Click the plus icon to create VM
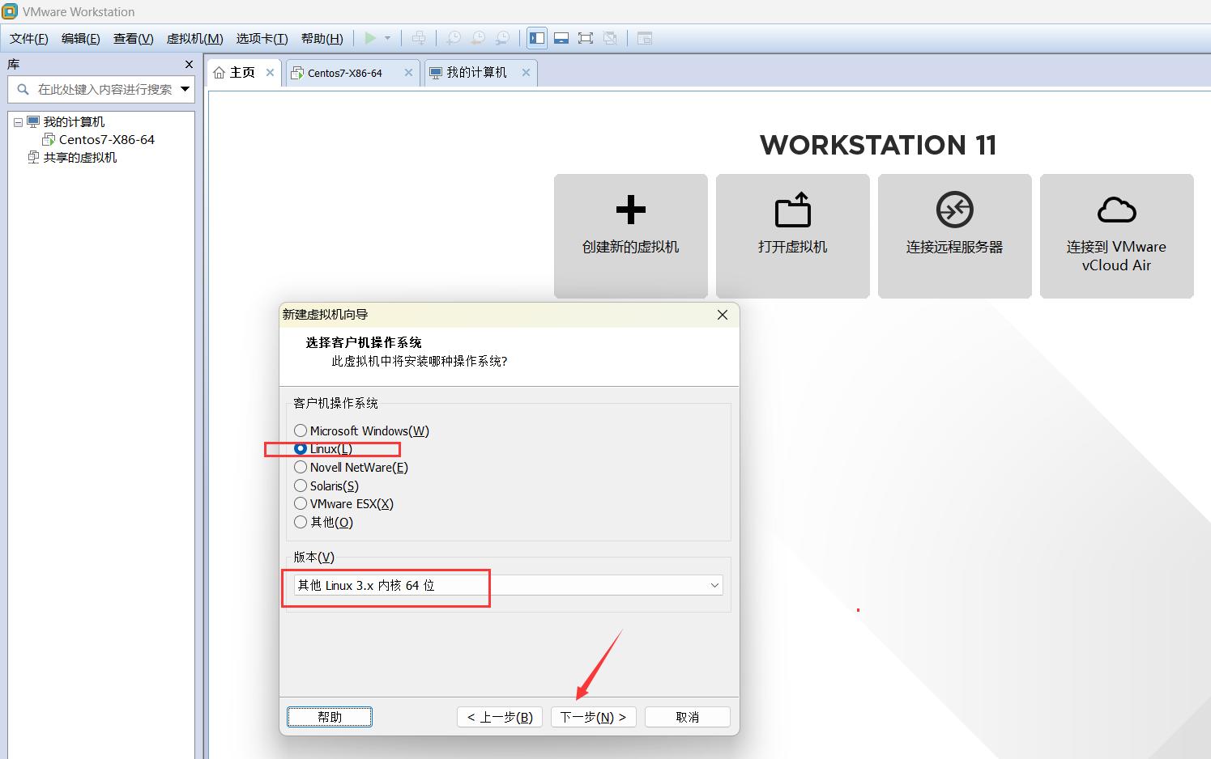Image resolution: width=1211 pixels, height=759 pixels. click(x=630, y=210)
